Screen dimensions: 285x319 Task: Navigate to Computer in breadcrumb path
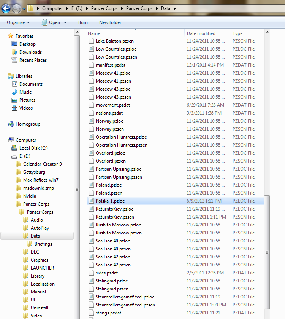click(52, 8)
